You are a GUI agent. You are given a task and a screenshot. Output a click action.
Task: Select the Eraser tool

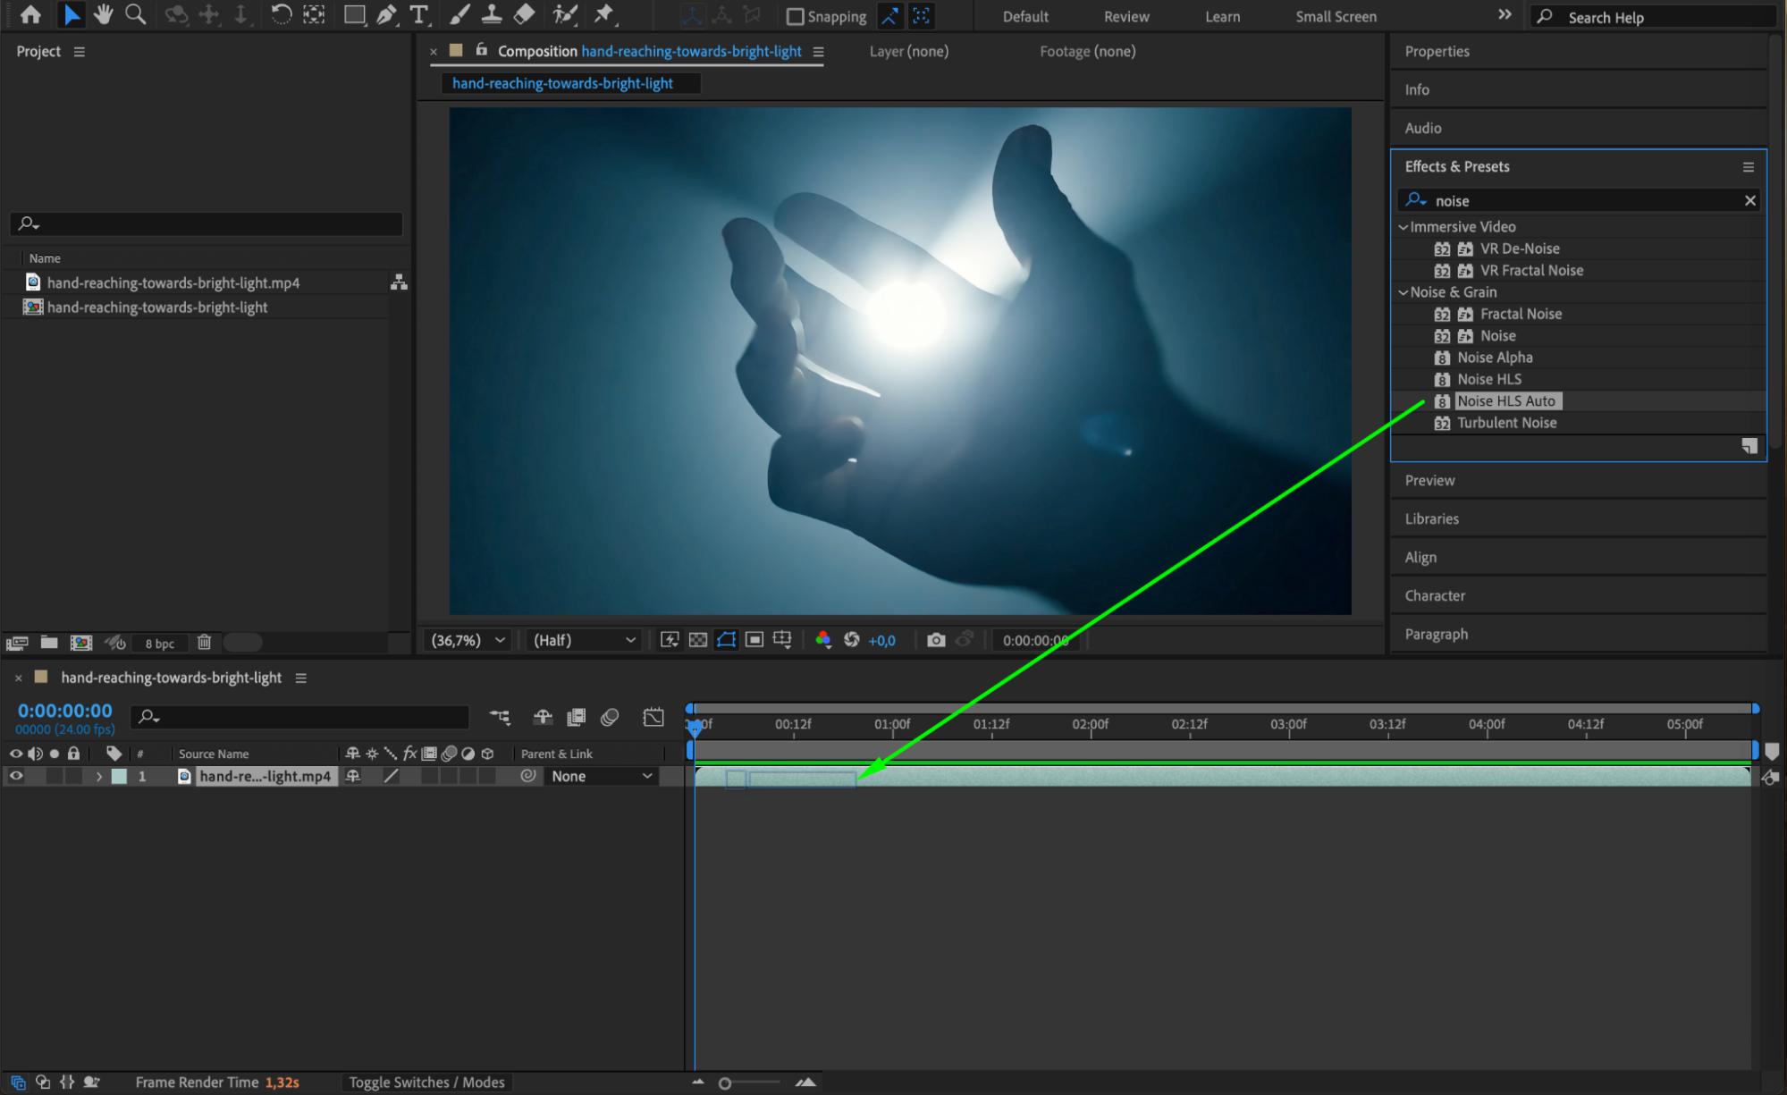(x=525, y=14)
